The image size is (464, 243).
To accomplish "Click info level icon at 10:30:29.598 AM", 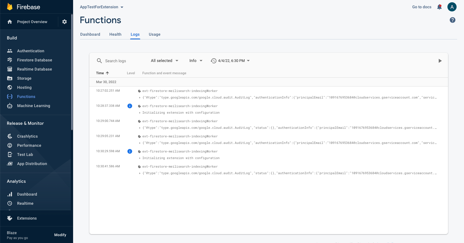I will [130, 151].
